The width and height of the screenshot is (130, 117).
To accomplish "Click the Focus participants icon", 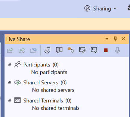I will (x=59, y=50).
